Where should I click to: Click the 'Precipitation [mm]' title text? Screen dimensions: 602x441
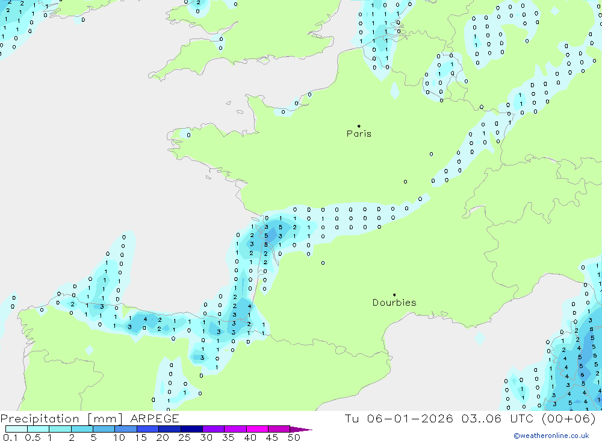coord(61,419)
